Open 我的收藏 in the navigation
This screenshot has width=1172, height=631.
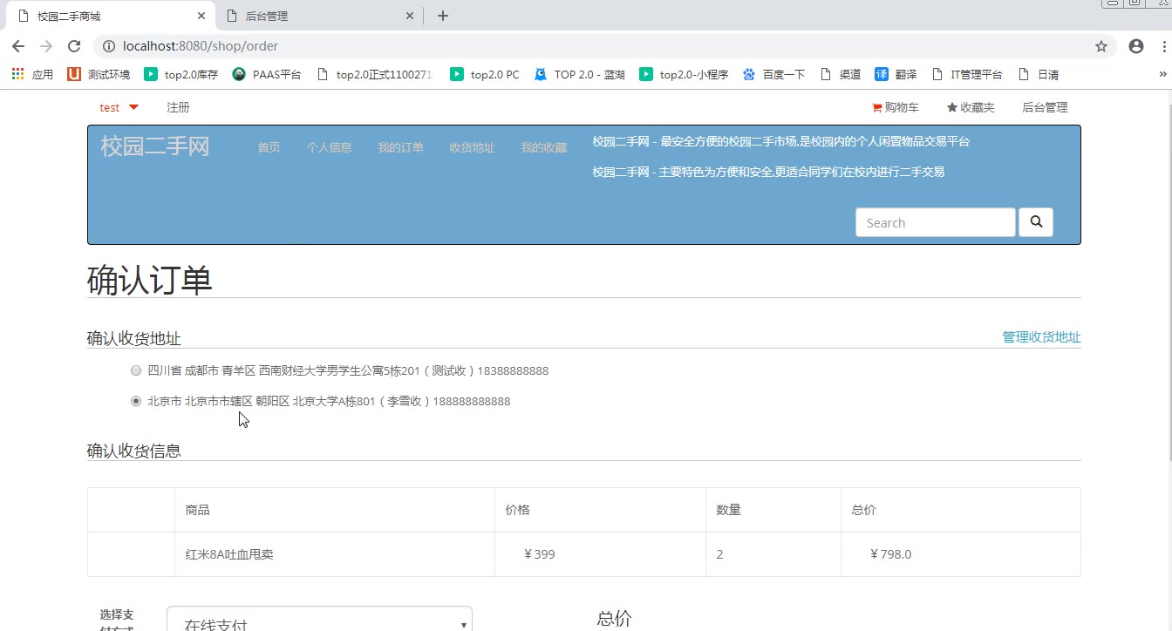543,147
